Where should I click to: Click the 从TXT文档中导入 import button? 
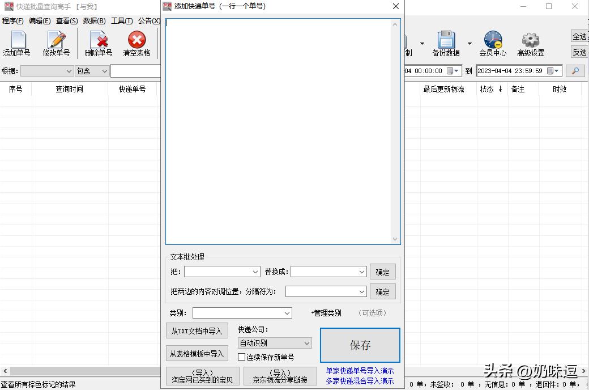197,330
